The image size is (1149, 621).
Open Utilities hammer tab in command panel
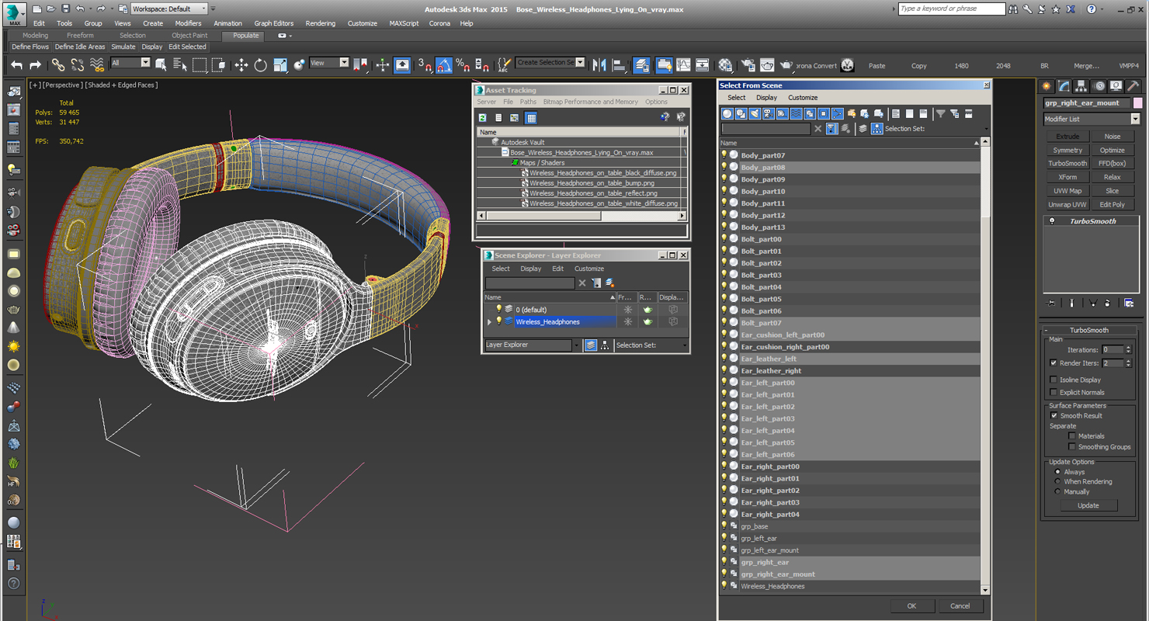(1133, 86)
